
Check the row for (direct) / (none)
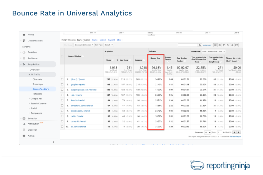[x=62, y=79]
